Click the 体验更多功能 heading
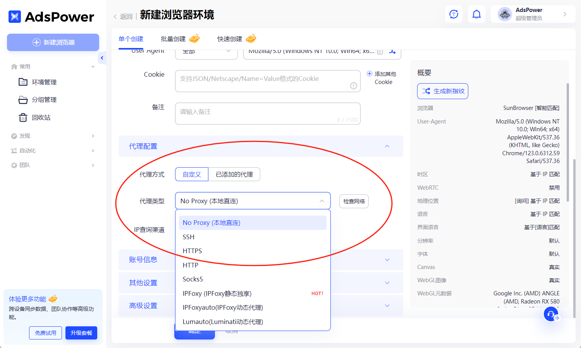Viewport: 581px width, 348px height. [x=28, y=299]
